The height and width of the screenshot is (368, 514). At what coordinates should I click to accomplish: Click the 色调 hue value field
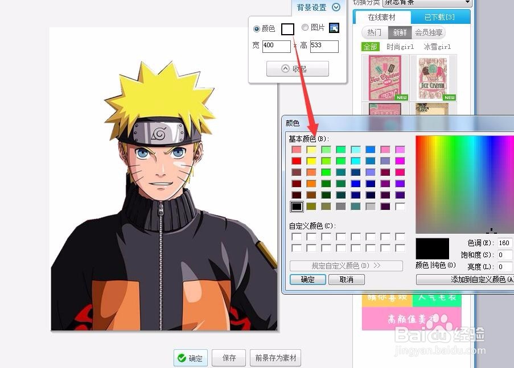click(x=505, y=243)
